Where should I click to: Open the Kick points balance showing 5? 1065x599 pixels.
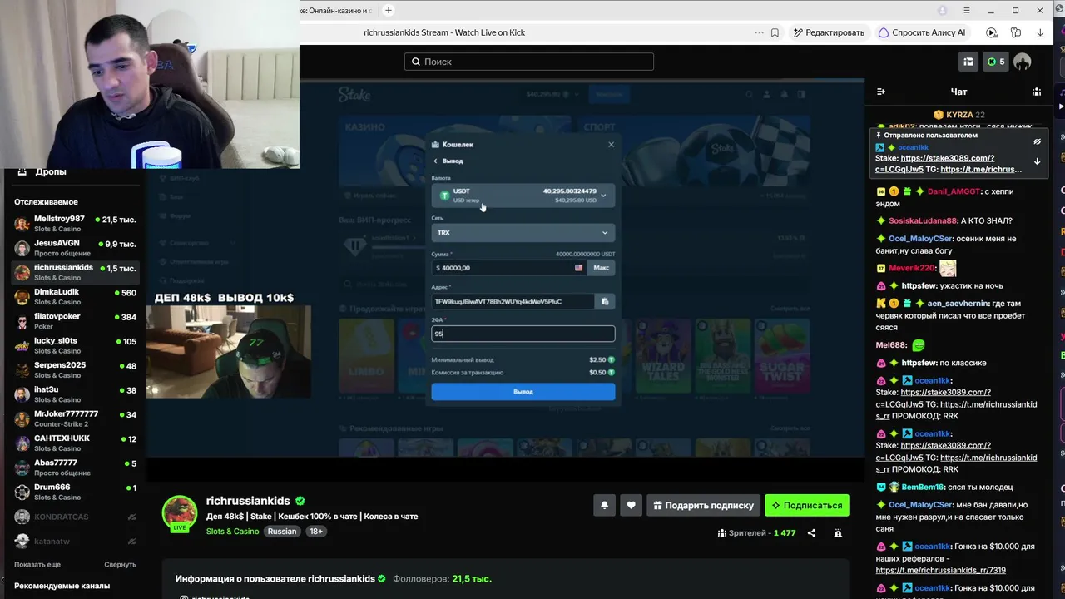[996, 62]
